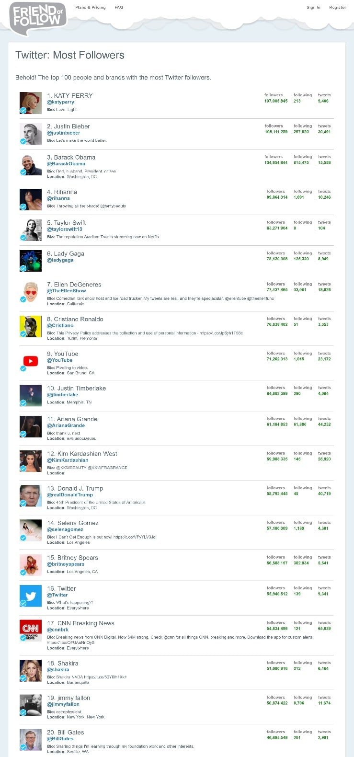Visit the @justinbieber handle link
The image size is (354, 757).
pos(64,133)
